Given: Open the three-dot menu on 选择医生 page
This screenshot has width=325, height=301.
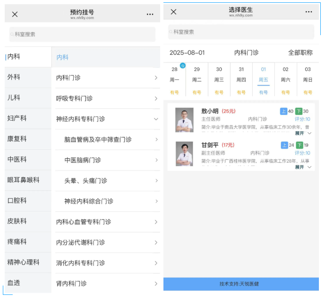Looking at the screenshot, I should click(x=309, y=12).
